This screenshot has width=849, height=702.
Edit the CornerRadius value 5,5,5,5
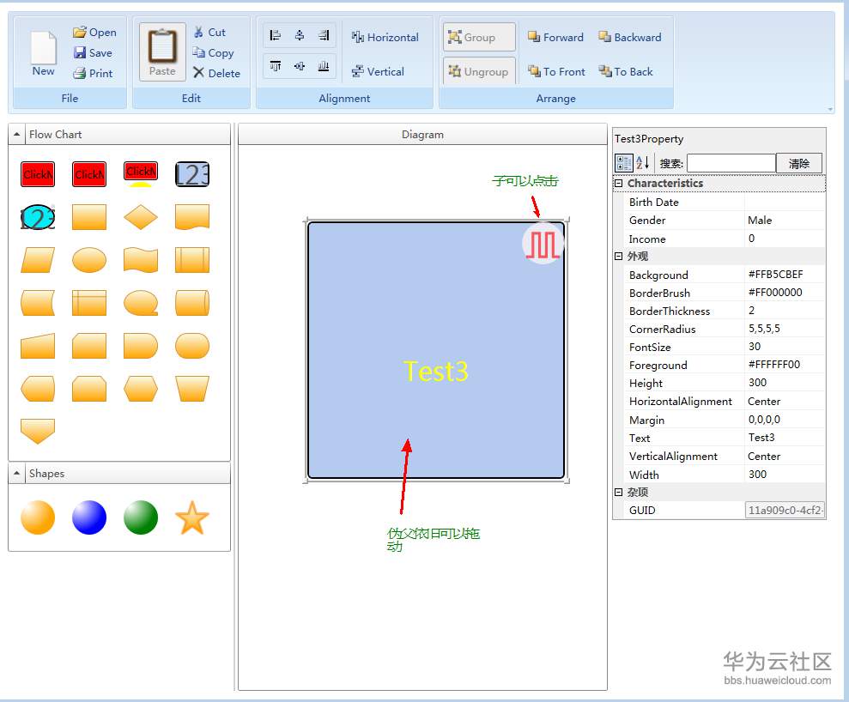785,329
